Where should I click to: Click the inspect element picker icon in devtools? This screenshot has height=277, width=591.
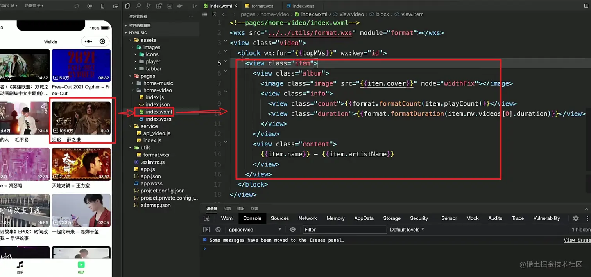(207, 218)
